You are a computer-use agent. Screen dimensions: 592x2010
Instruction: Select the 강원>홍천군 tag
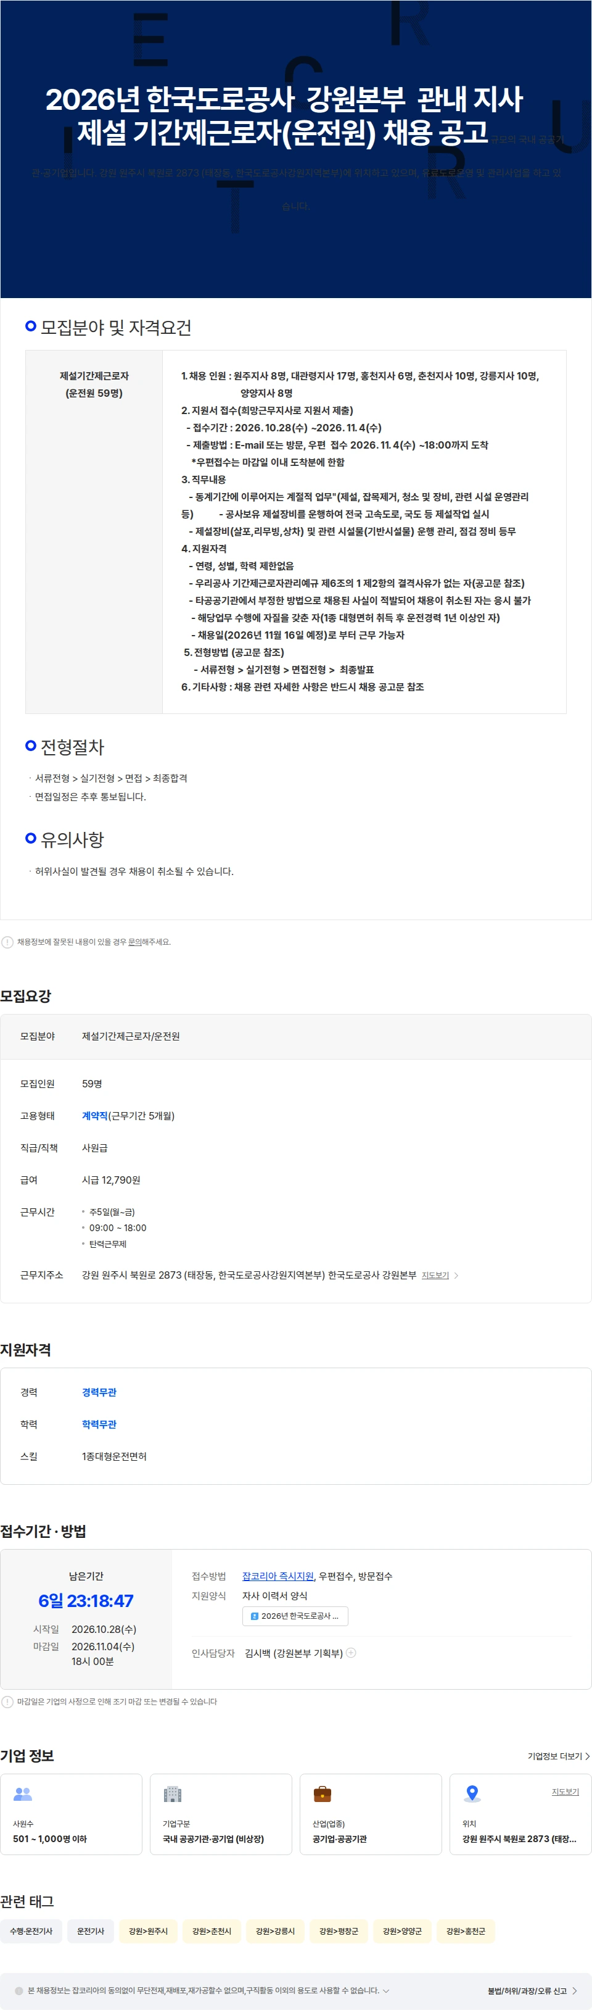coord(466,1931)
